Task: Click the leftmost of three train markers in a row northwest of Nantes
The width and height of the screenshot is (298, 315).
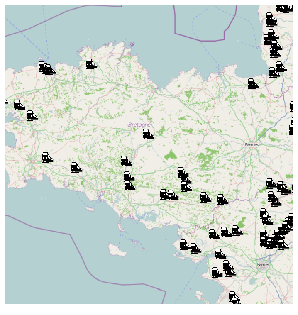Action: [x=214, y=234]
